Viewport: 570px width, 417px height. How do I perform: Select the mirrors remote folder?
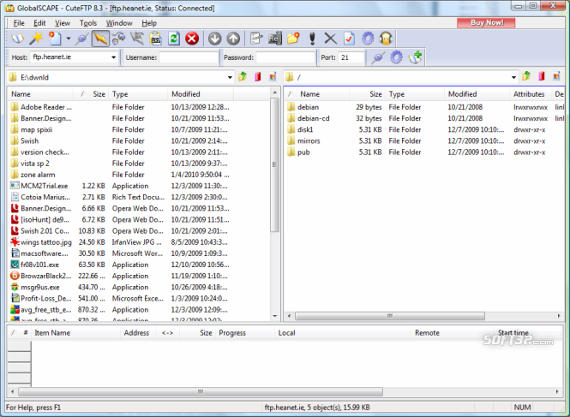pos(309,141)
